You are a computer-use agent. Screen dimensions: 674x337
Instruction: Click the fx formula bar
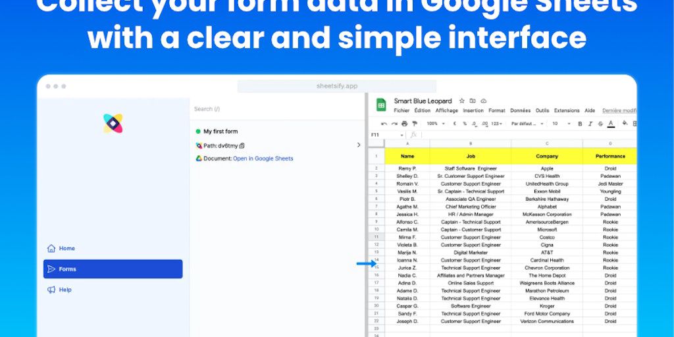pyautogui.click(x=529, y=135)
